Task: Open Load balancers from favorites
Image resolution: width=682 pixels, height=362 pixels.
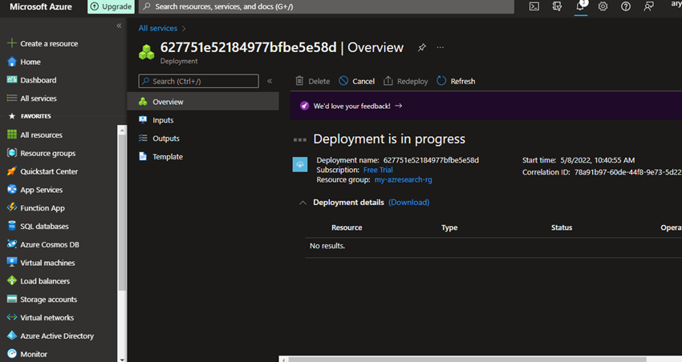Action: coord(39,281)
